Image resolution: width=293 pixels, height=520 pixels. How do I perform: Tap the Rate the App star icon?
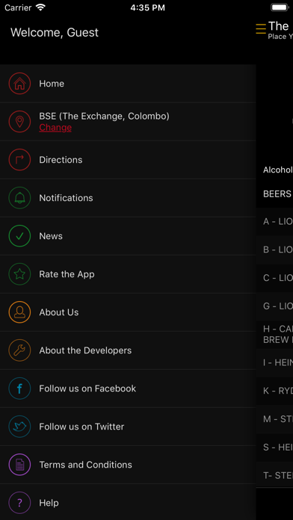coord(19,274)
